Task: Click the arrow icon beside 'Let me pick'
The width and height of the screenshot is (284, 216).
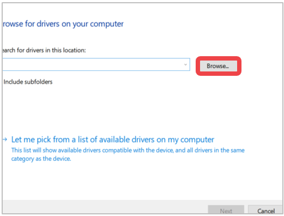Action: click(x=5, y=140)
